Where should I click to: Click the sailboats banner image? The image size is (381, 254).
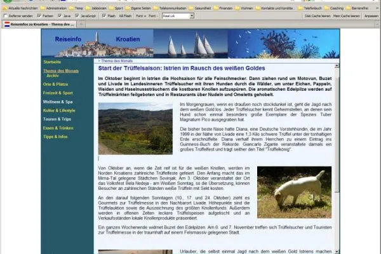190,44
